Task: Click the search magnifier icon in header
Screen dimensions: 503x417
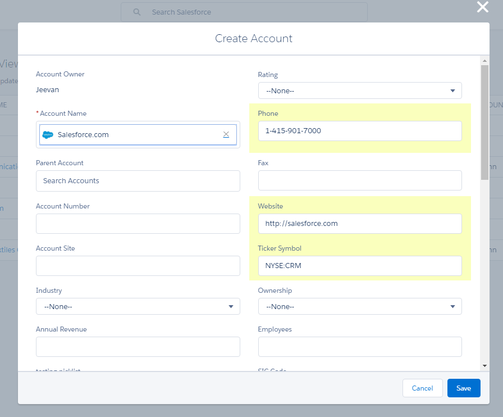Action: (136, 12)
